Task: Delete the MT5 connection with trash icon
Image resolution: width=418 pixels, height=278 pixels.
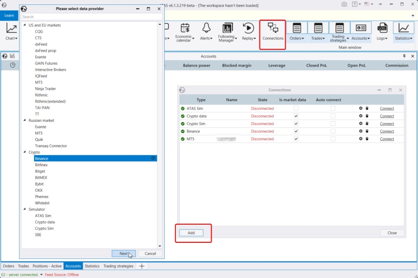Action: [x=367, y=139]
